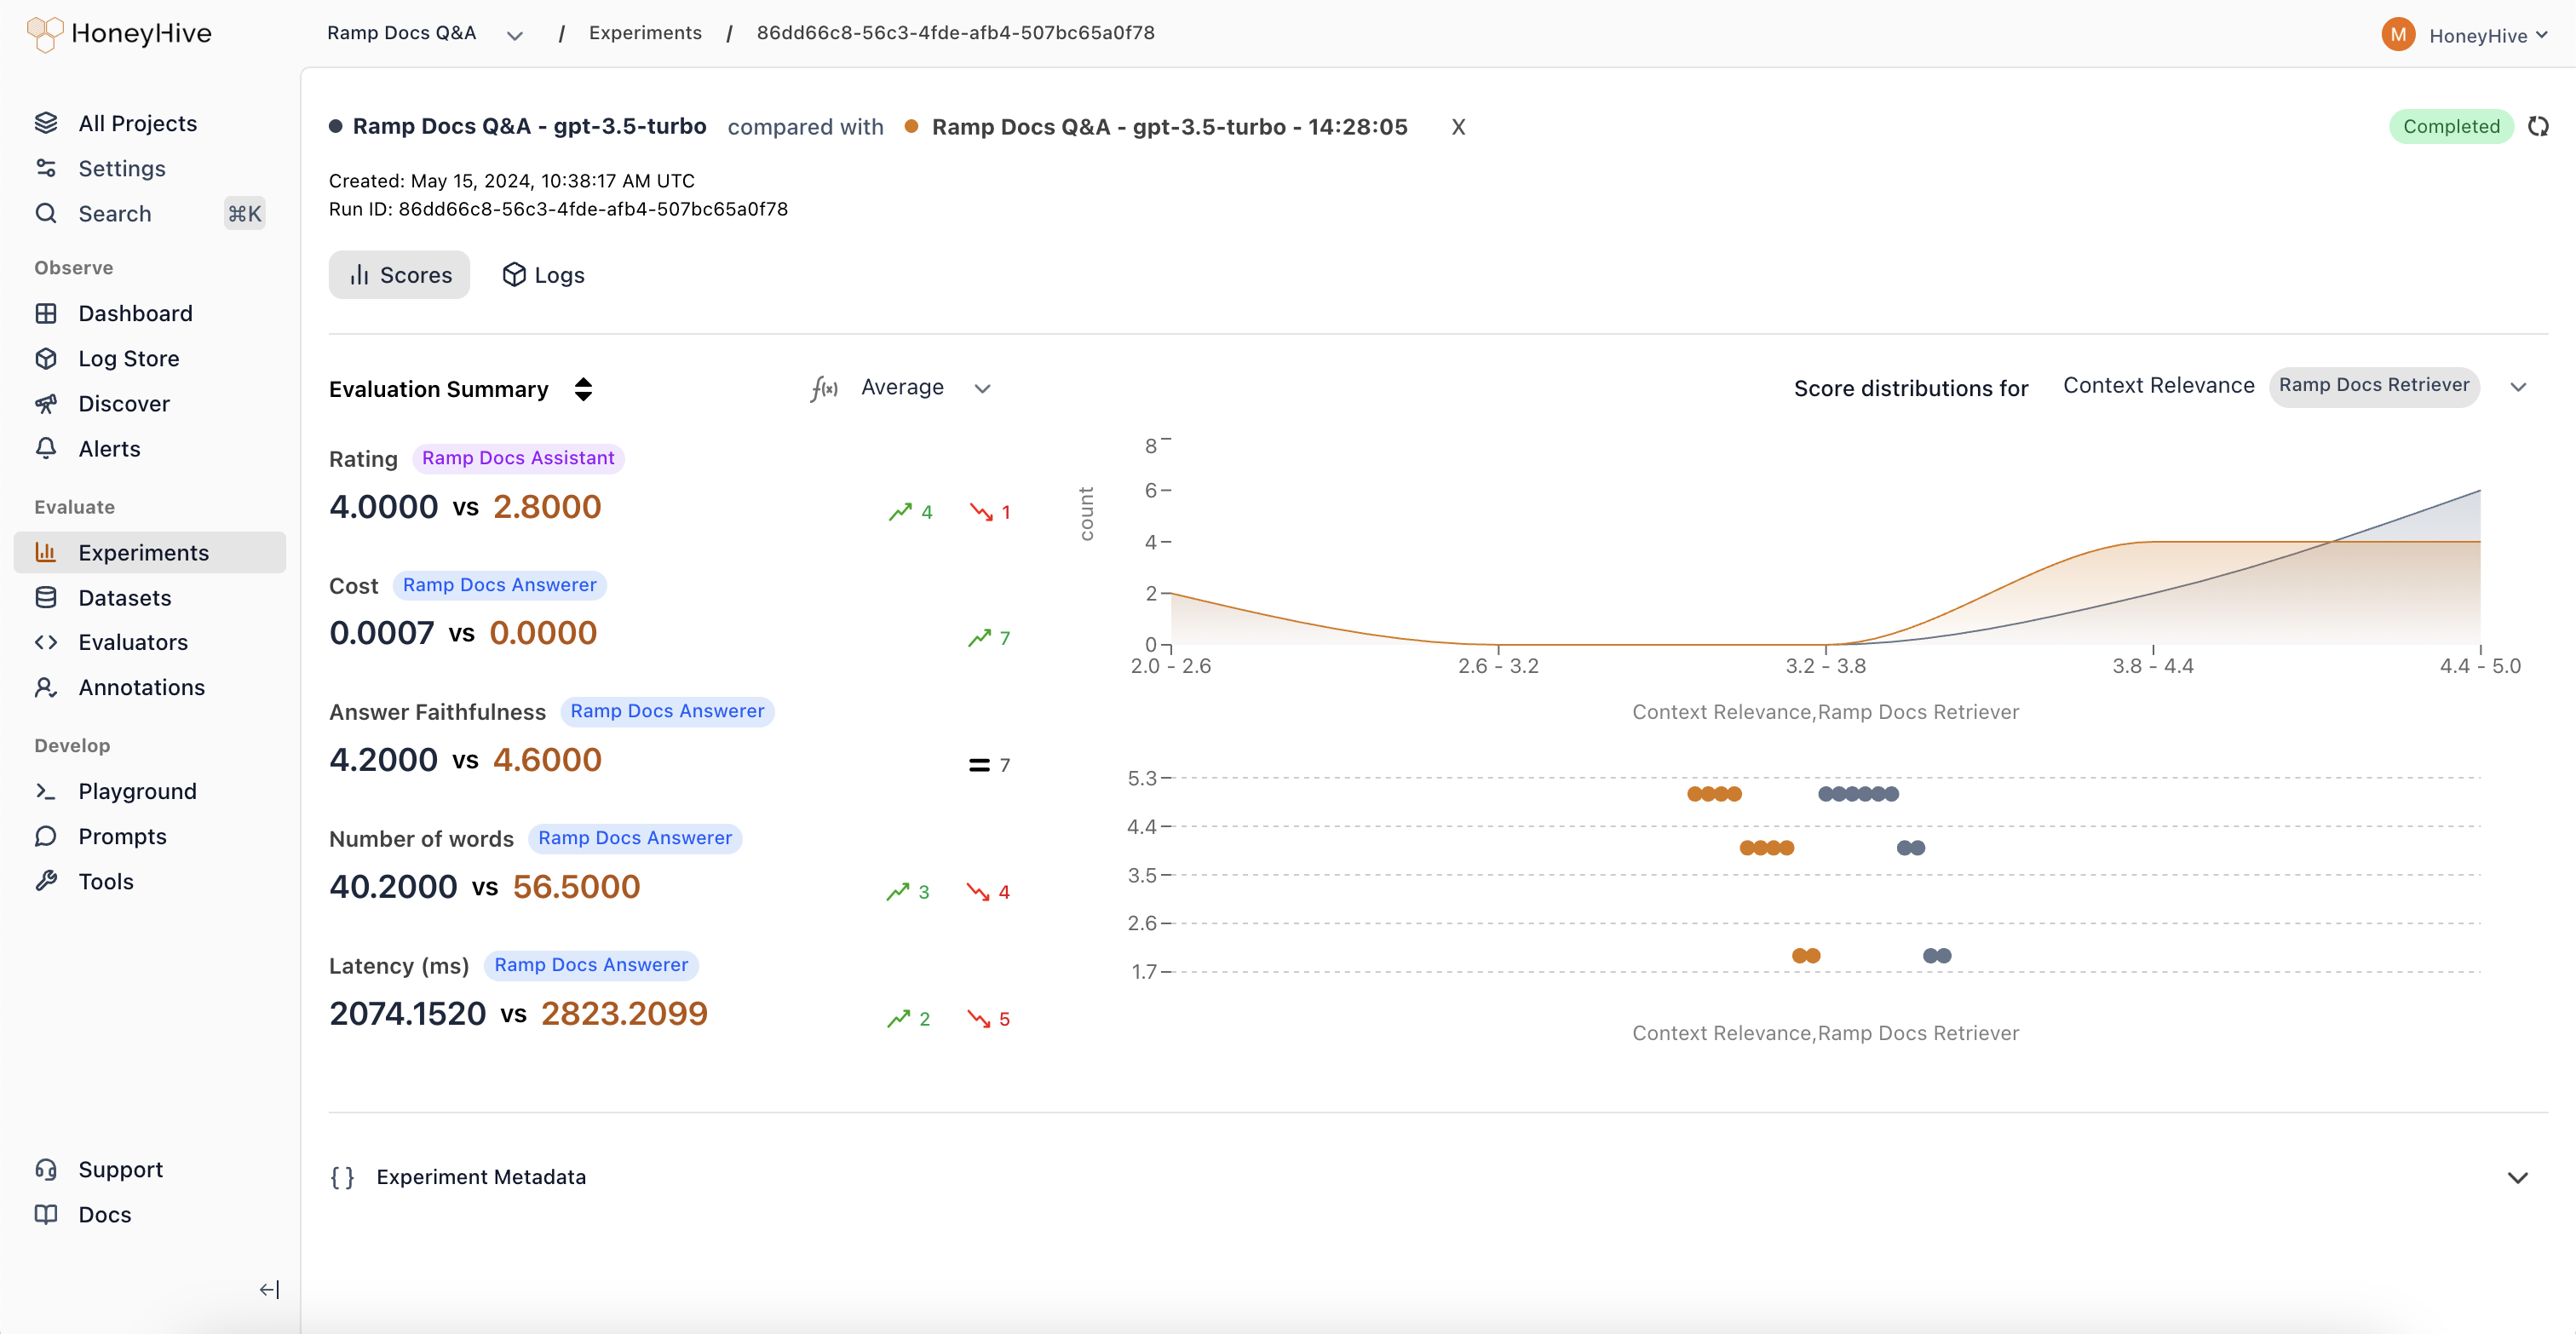
Task: Click the refresh icon beside Completed badge
Action: point(2538,126)
